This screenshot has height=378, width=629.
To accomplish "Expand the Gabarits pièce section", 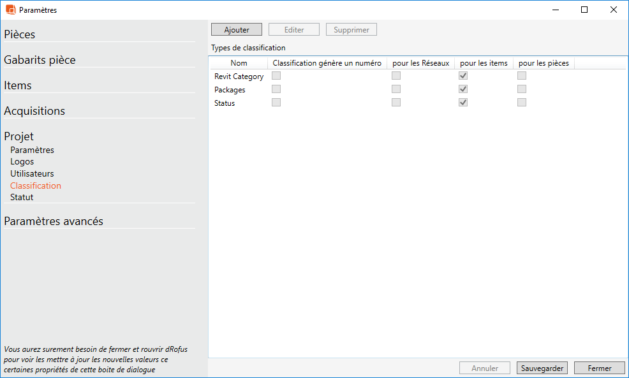I will click(40, 60).
